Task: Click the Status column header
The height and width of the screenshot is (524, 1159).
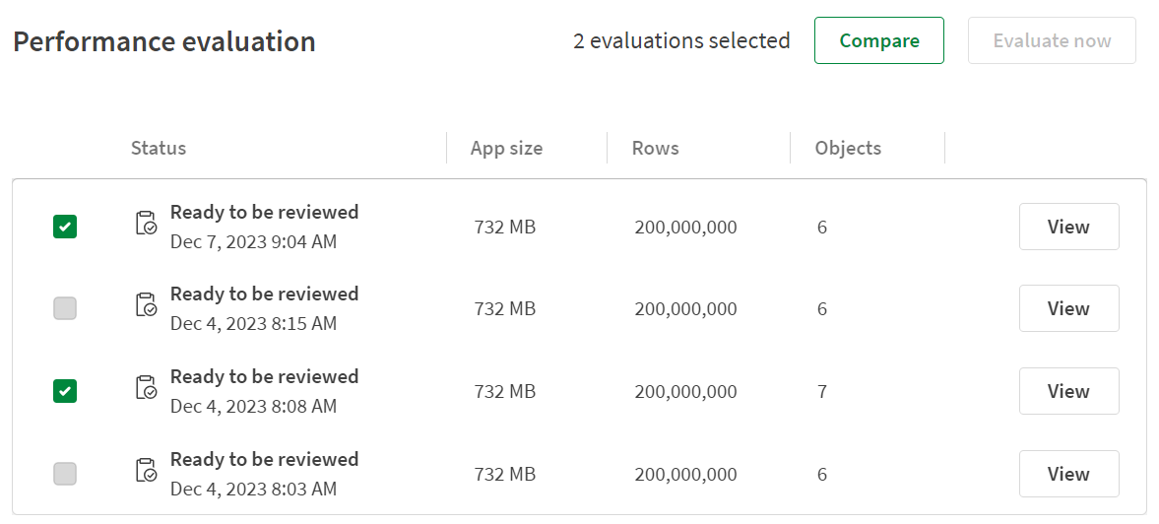Action: (x=159, y=149)
